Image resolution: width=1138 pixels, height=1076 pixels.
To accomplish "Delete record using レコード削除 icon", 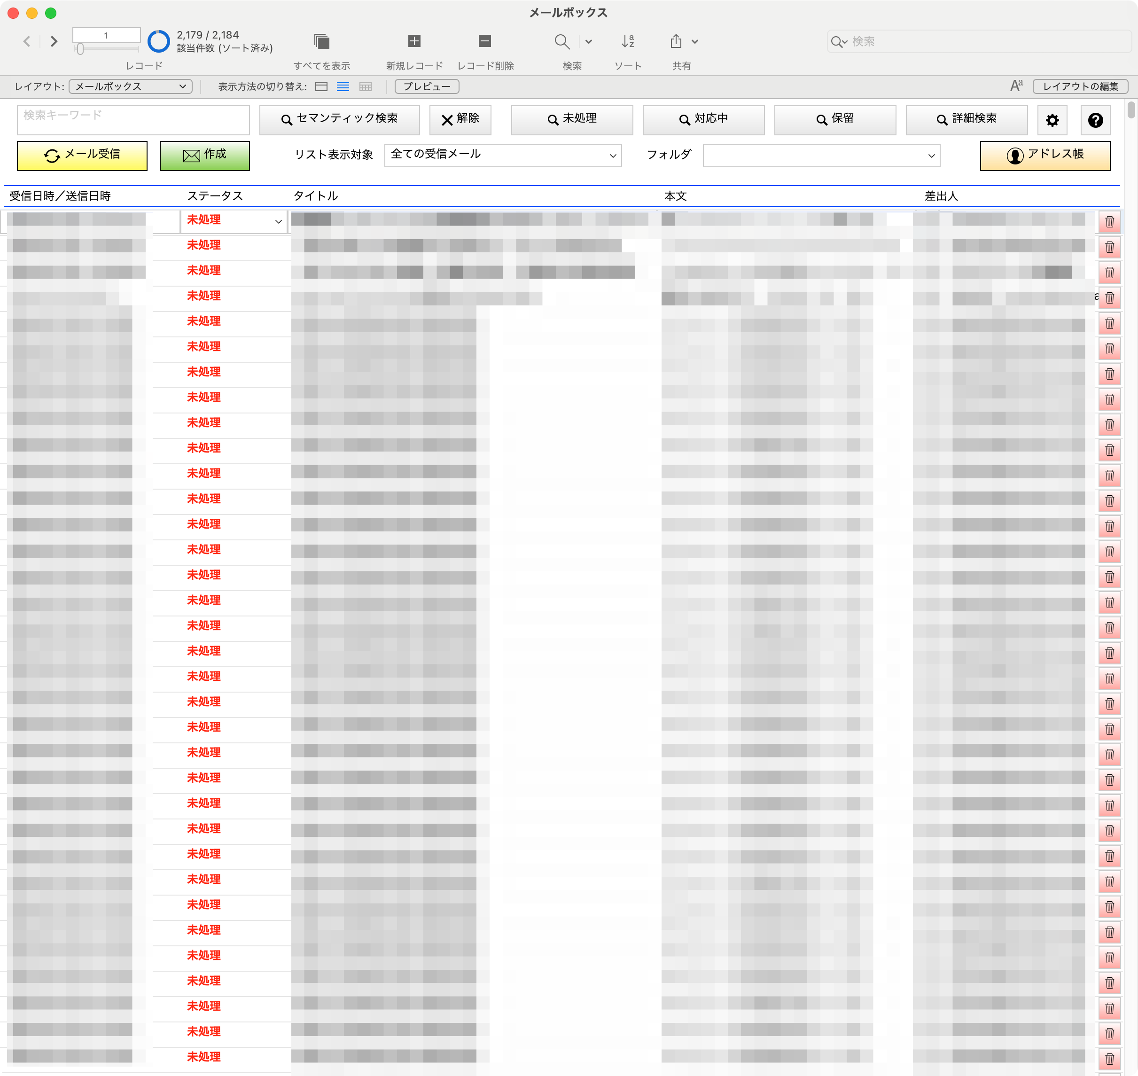I will coord(485,41).
